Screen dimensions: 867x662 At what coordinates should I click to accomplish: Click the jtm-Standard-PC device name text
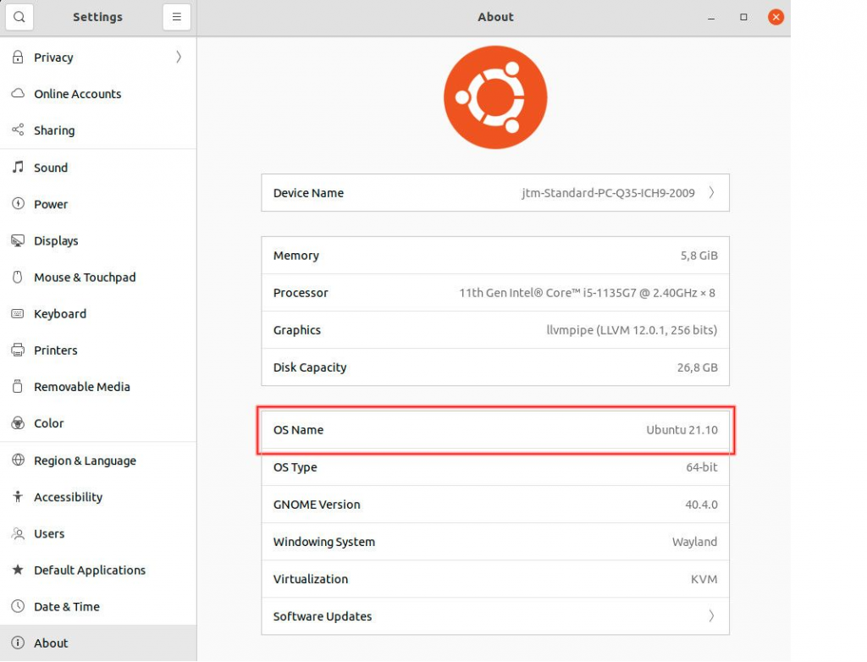pyautogui.click(x=608, y=193)
